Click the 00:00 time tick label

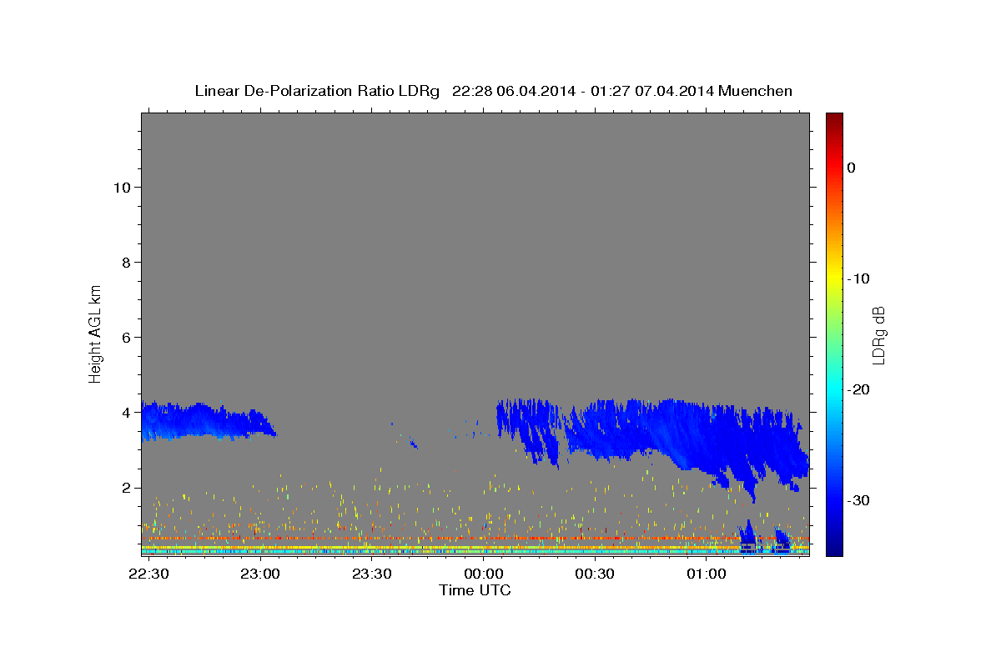[483, 574]
